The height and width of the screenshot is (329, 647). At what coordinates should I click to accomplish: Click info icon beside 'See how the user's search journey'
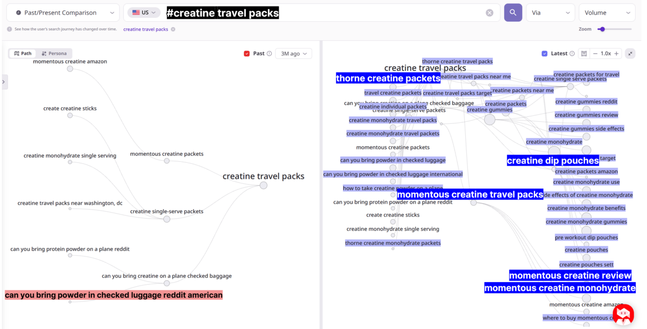click(10, 29)
